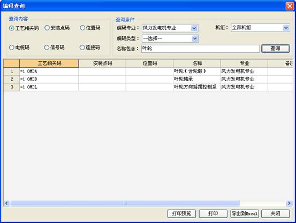The width and height of the screenshot is (296, 223).
Task: Select row header number 2
Action: pos(12,79)
